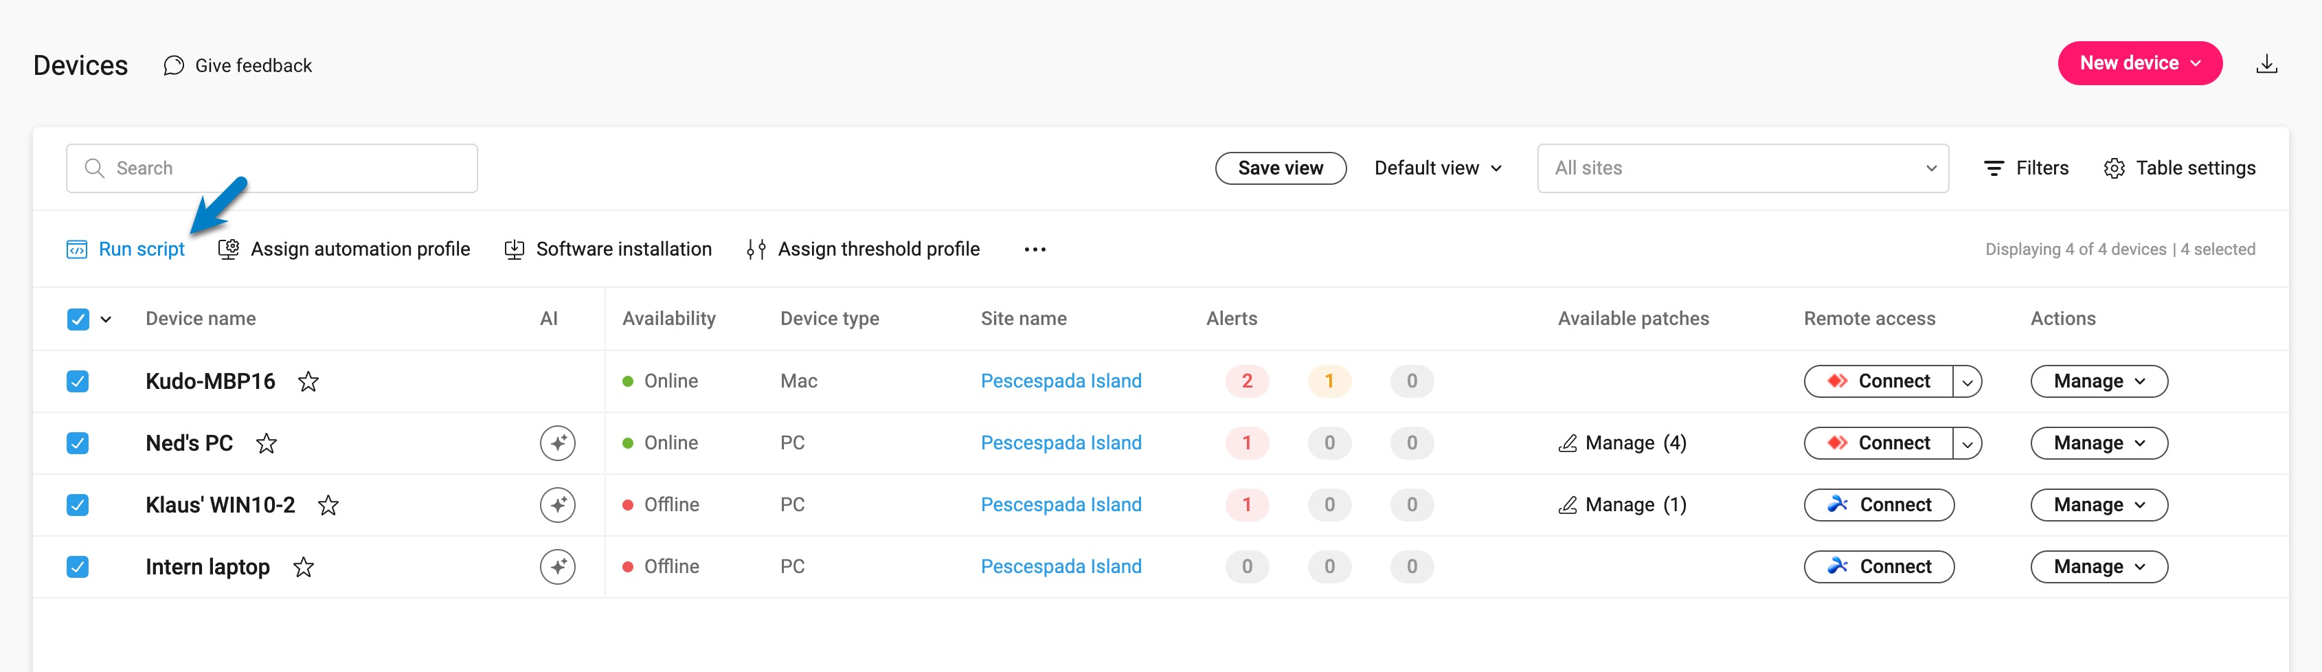Screen dimensions: 2322x672
Task: Click the AI sparkle icon for Intern laptop
Action: pyautogui.click(x=558, y=566)
